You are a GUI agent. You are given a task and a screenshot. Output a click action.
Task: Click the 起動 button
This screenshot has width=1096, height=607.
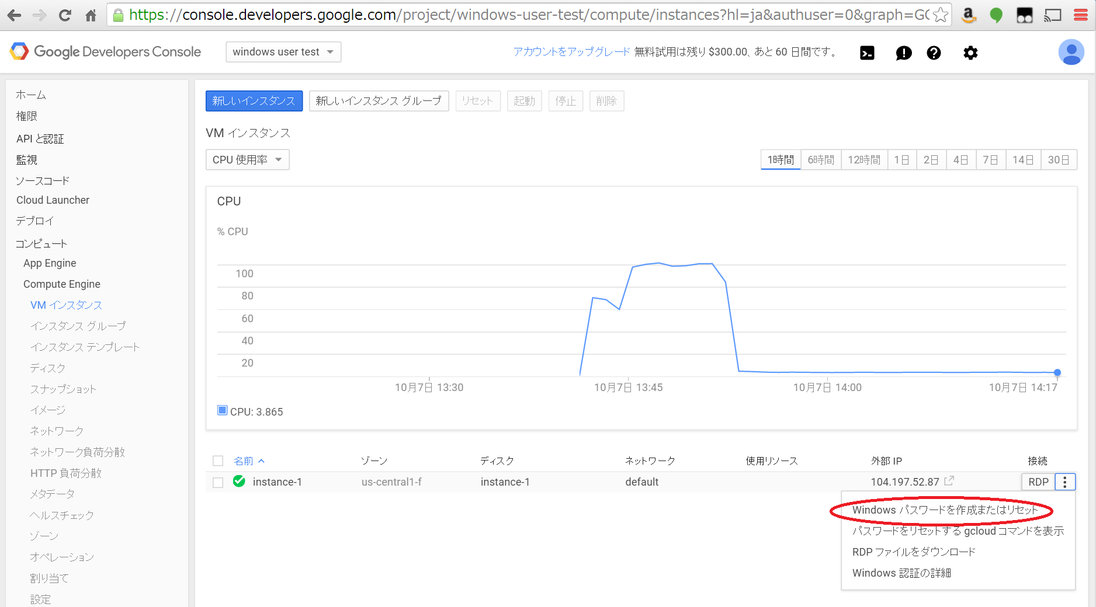pos(525,101)
